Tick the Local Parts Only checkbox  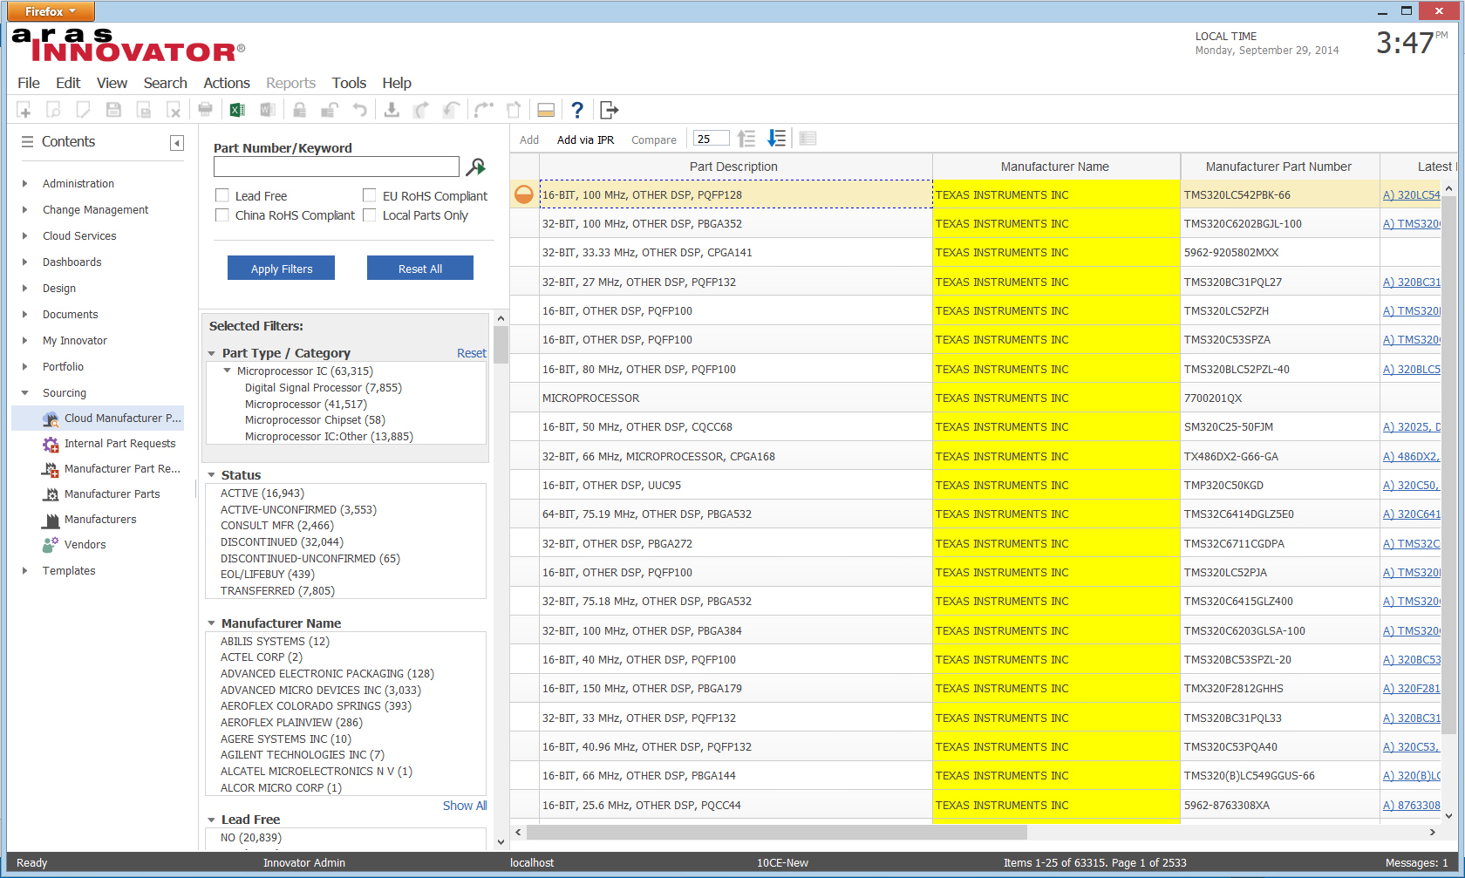coord(370,215)
